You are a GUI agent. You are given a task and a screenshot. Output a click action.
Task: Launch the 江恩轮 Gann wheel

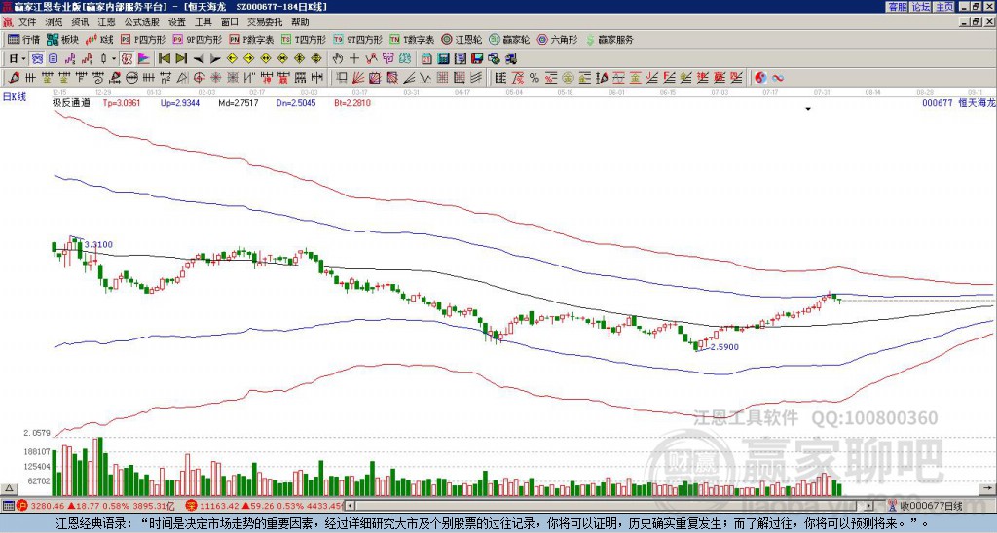pos(462,39)
